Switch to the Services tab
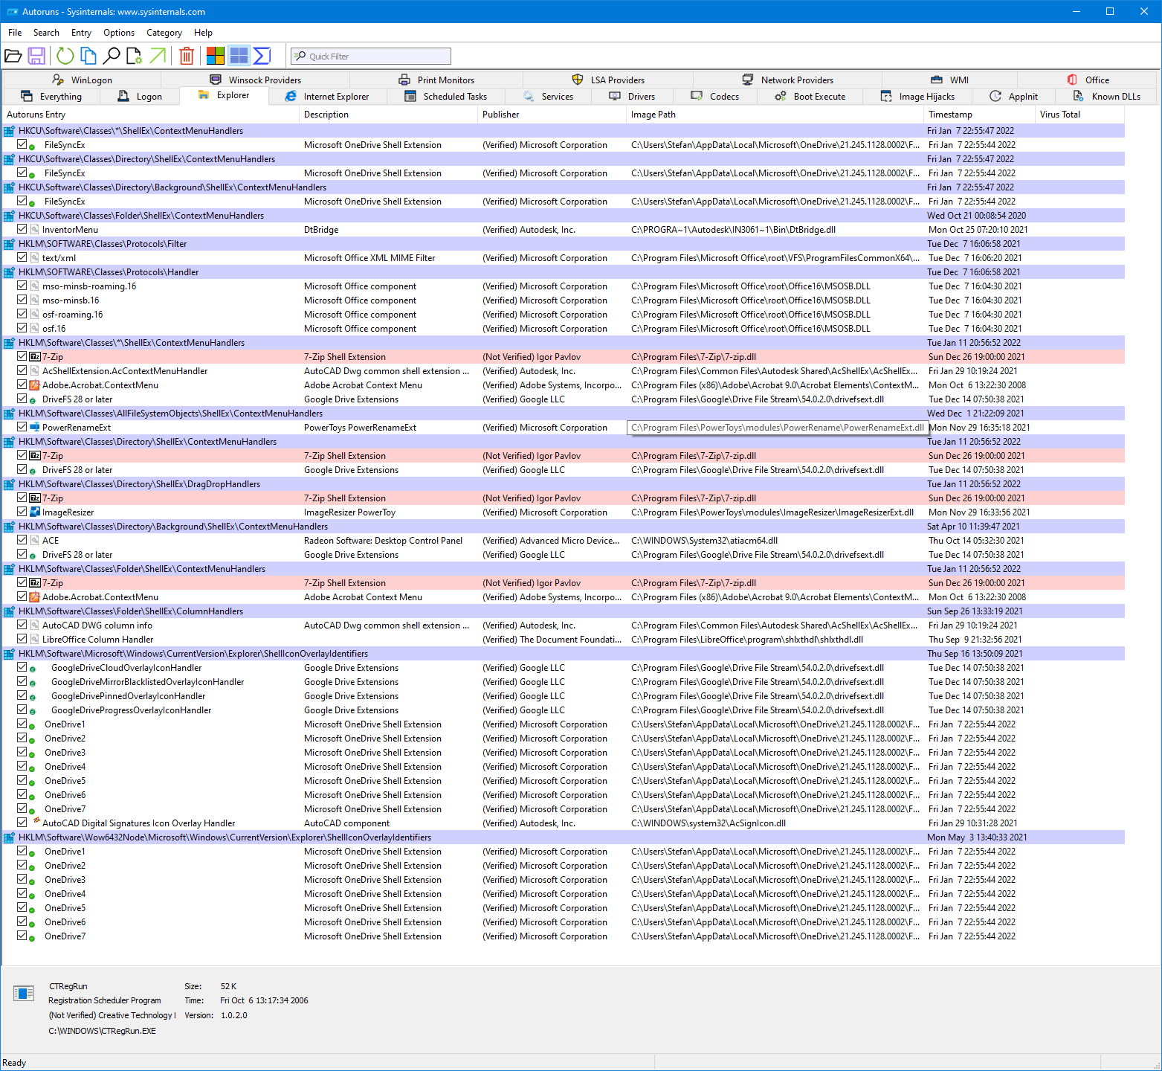Screen dimensions: 1162x1071 (549, 97)
